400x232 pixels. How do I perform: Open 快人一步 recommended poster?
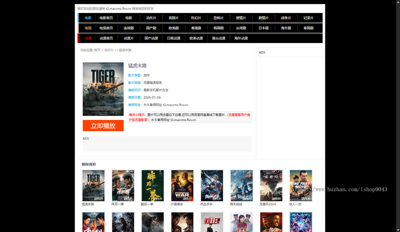pyautogui.click(x=301, y=185)
